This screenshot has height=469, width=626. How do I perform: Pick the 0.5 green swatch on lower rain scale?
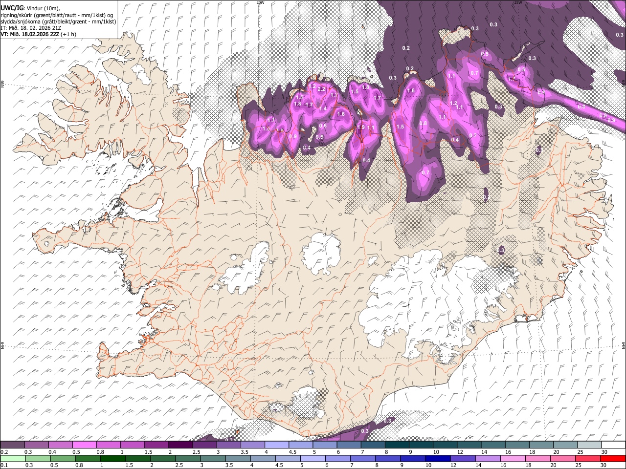point(63,458)
